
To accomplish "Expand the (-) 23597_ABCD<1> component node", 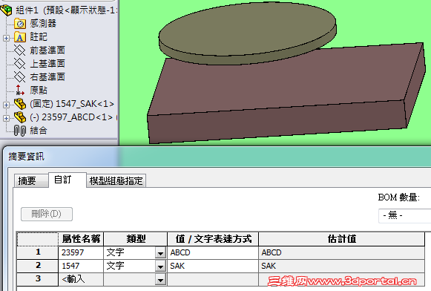I will point(7,118).
